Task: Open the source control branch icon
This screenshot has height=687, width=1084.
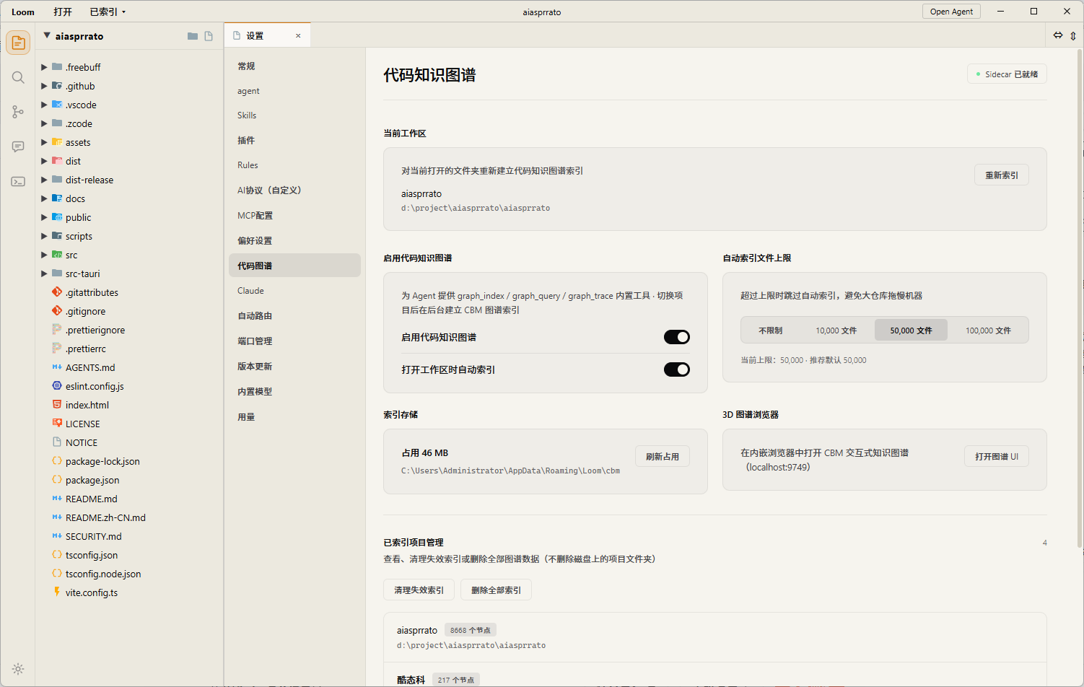Action: tap(18, 112)
